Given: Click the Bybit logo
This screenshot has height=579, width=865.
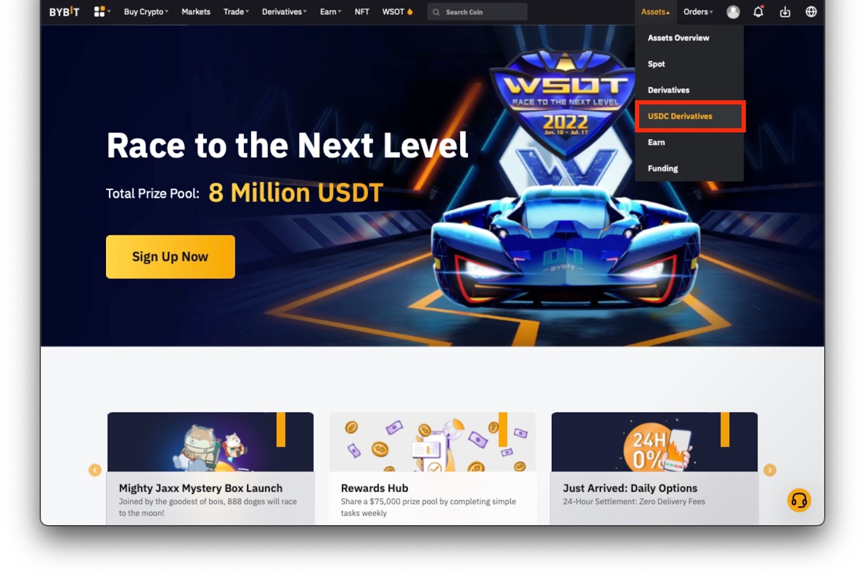Looking at the screenshot, I should click(64, 12).
